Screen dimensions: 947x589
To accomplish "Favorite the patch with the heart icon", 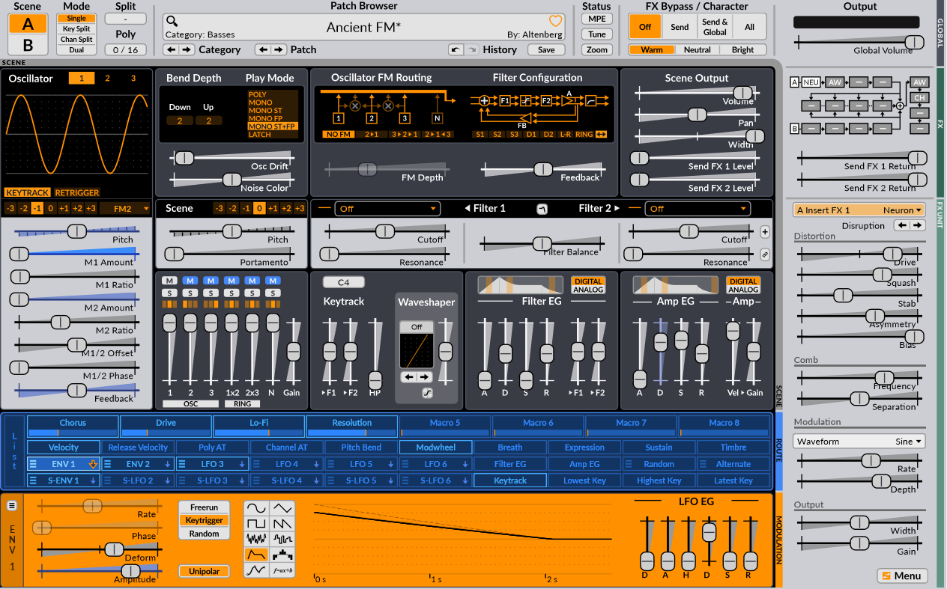I will pyautogui.click(x=555, y=21).
